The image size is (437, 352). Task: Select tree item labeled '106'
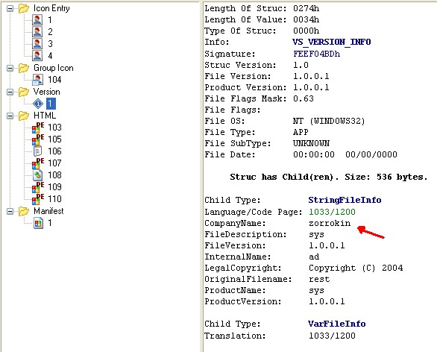pyautogui.click(x=54, y=151)
